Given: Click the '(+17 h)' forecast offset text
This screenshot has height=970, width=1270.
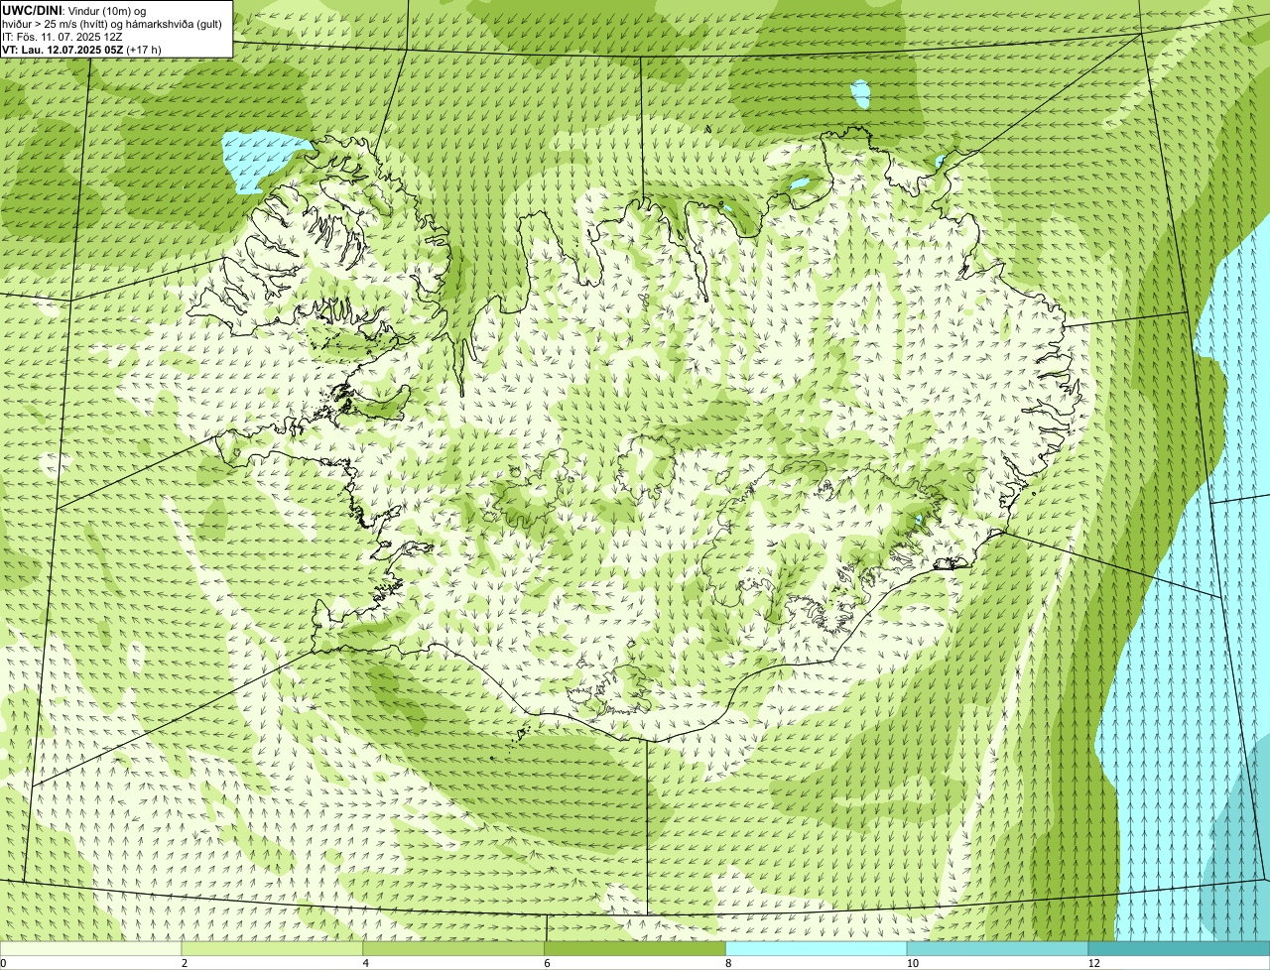Looking at the screenshot, I should (145, 49).
